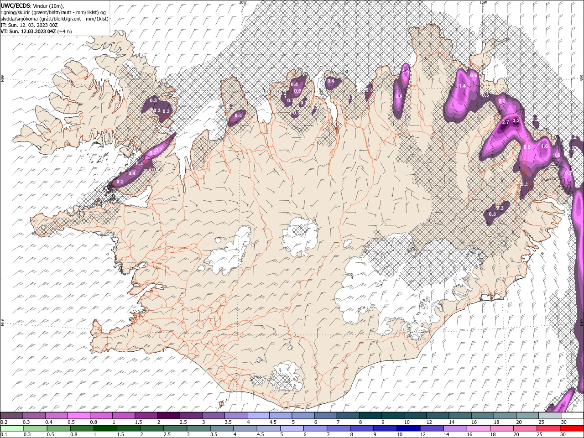Viewport: 584px width, 438px height.
Task: Click the lavender snow swatch between 4 and 4.5
Action: pos(258,416)
